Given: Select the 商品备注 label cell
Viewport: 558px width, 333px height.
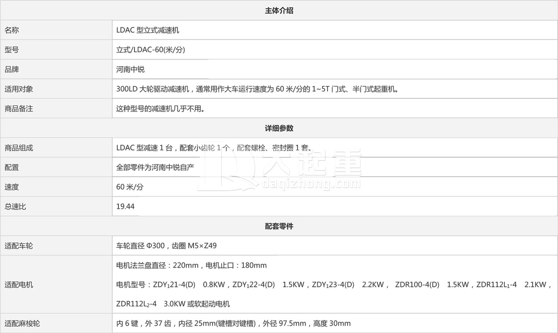Looking at the screenshot, I should click(x=56, y=109).
